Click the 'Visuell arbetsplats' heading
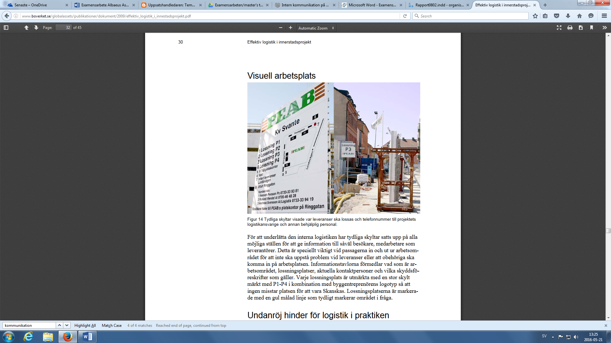The height and width of the screenshot is (343, 611). pos(281,76)
